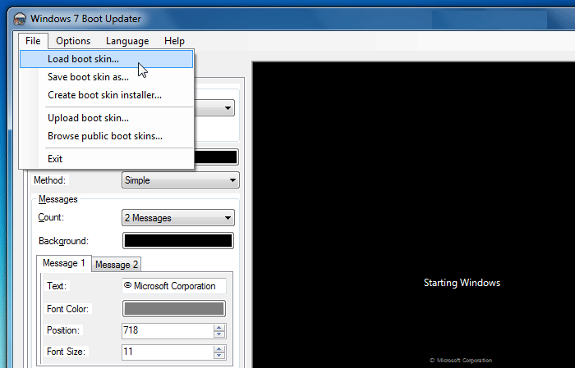Decrease the Position value with down arrow
The width and height of the screenshot is (575, 368).
219,334
